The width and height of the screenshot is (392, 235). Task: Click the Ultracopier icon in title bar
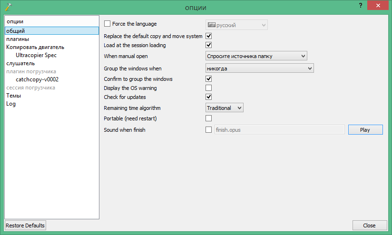[x=8, y=7]
